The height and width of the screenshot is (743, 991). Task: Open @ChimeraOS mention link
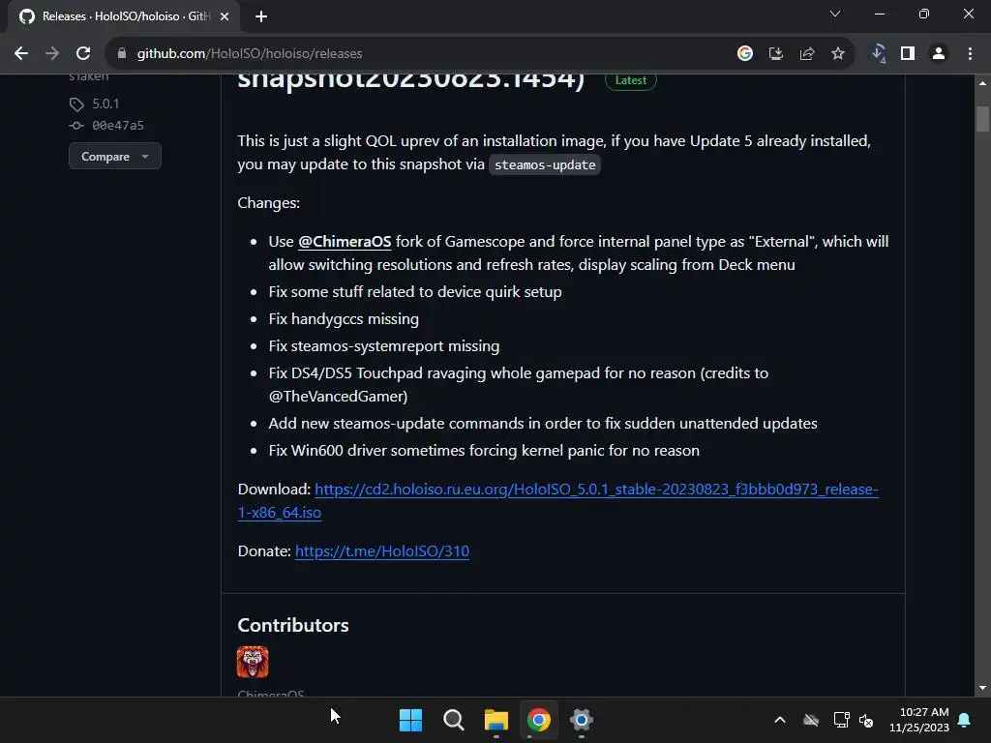345,241
